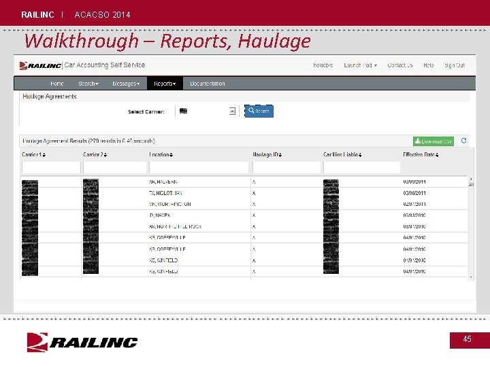Screen dimensions: 490x367
Task: Select the 'MN, WORTHINGTON' location cell
Action: click(x=169, y=204)
